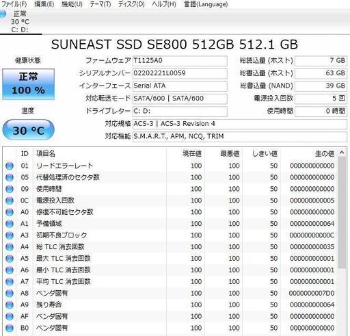Click the 正常 100 % health status button

tap(28, 84)
